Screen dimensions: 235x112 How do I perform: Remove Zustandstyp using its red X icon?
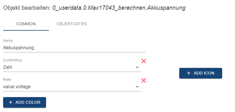click(x=144, y=61)
